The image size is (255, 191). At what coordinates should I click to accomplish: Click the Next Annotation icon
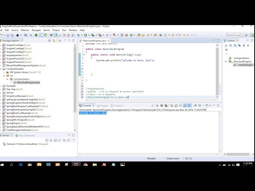click(x=166, y=35)
